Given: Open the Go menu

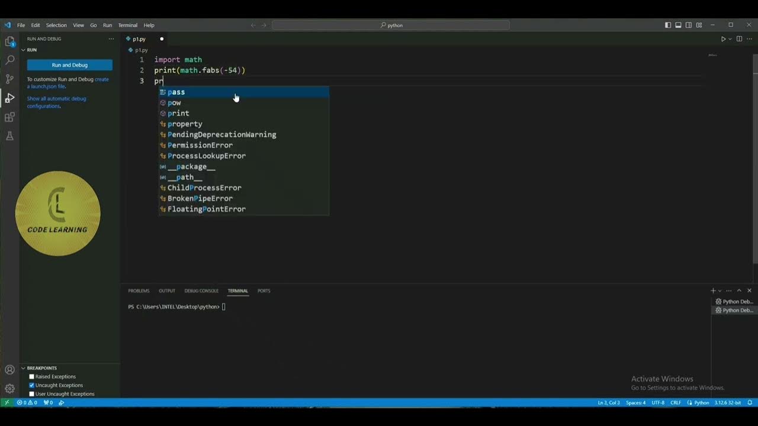Looking at the screenshot, I should tap(93, 25).
